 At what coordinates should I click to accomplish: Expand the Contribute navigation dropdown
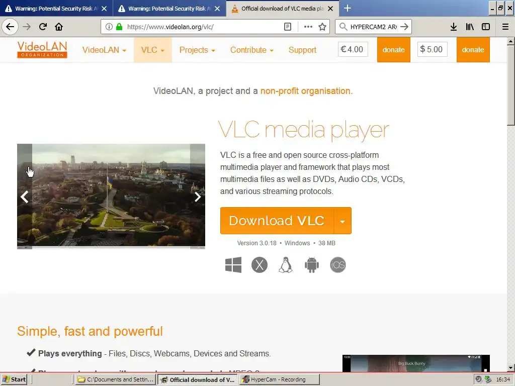coord(251,50)
